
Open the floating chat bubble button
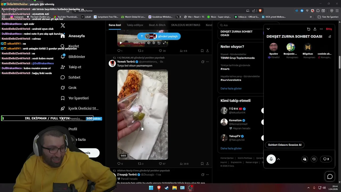point(330,177)
